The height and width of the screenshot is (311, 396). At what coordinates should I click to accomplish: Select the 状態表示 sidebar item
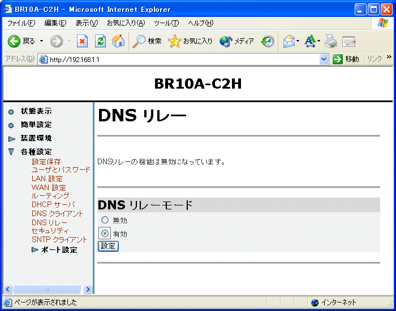(x=36, y=111)
